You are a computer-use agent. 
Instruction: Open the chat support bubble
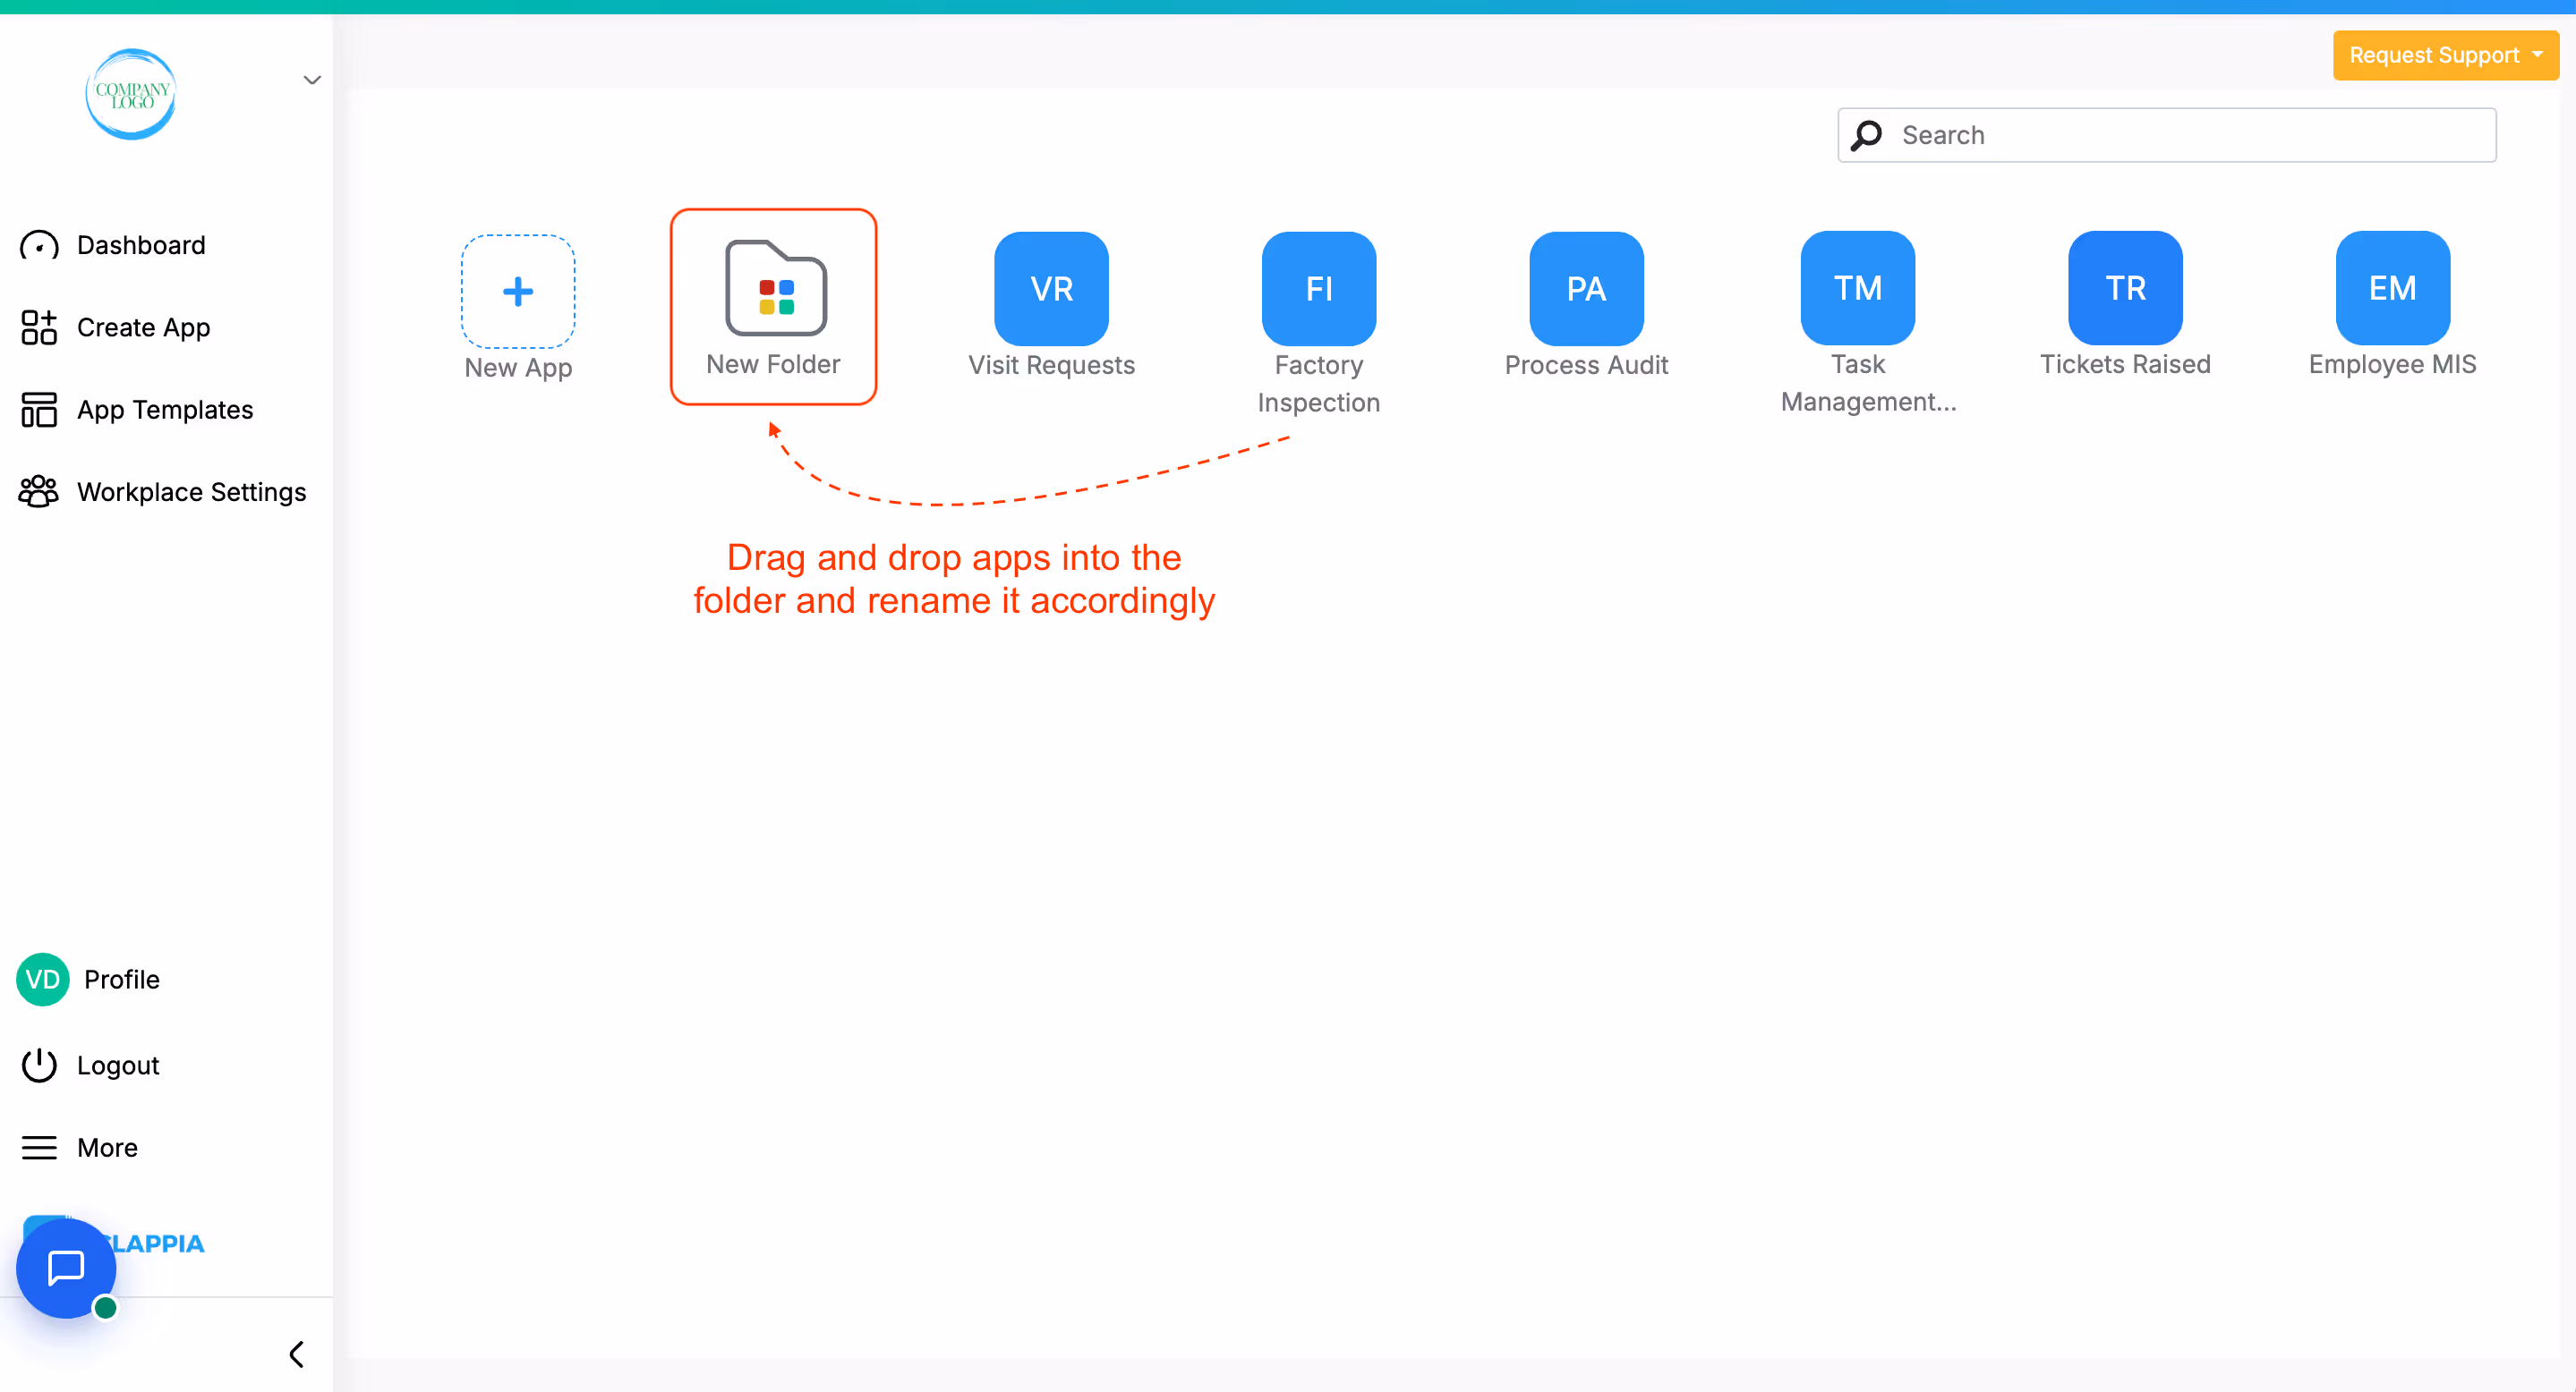pyautogui.click(x=65, y=1268)
